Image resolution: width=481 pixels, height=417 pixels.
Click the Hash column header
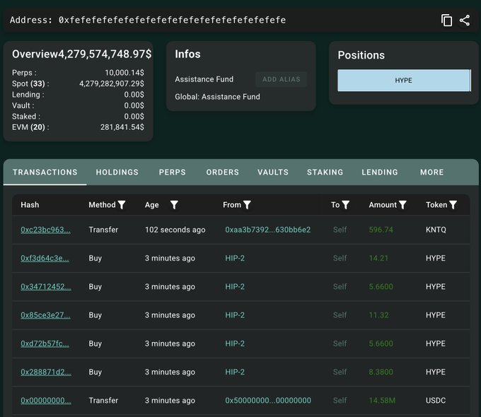click(30, 205)
